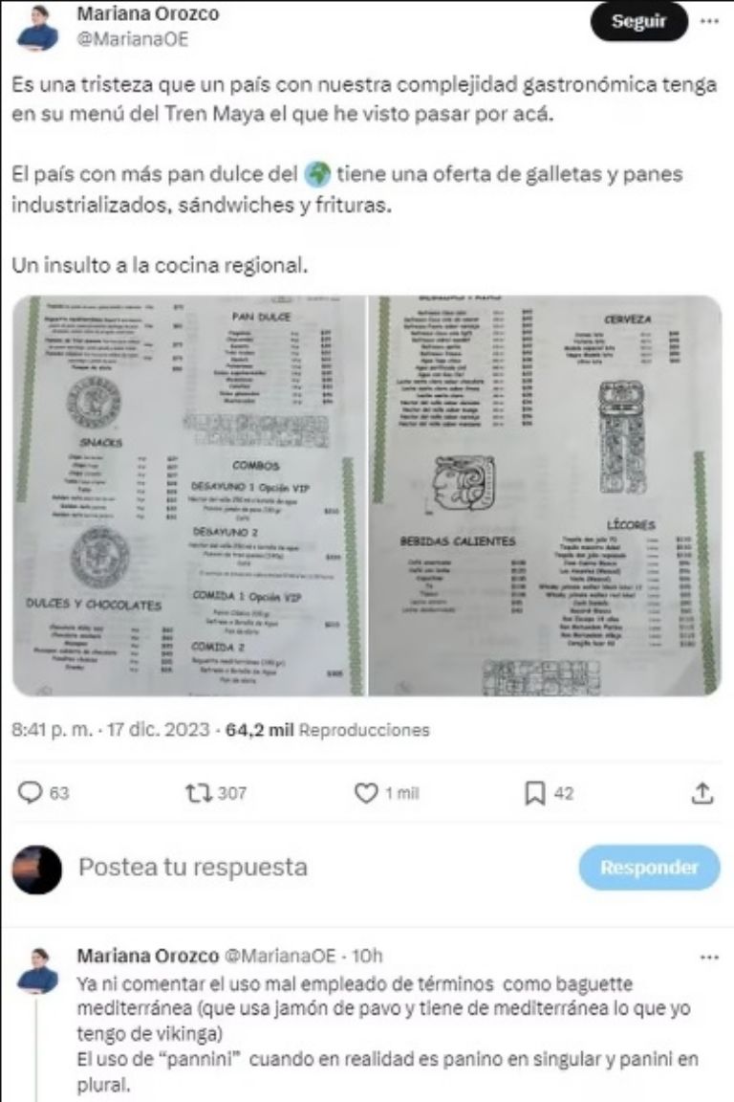
Task: Like the post with the heart icon
Action: pyautogui.click(x=366, y=793)
